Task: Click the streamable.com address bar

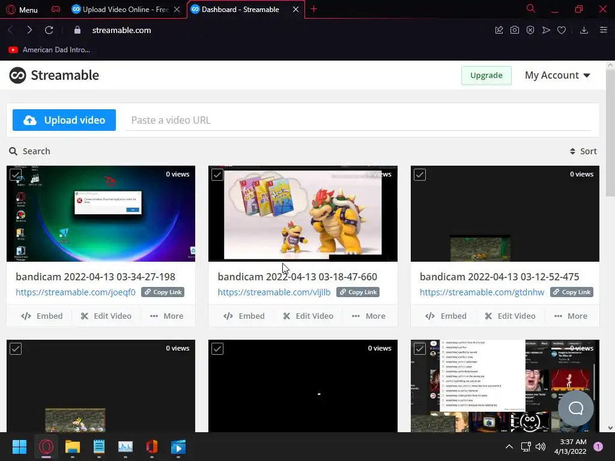Action: pyautogui.click(x=121, y=30)
